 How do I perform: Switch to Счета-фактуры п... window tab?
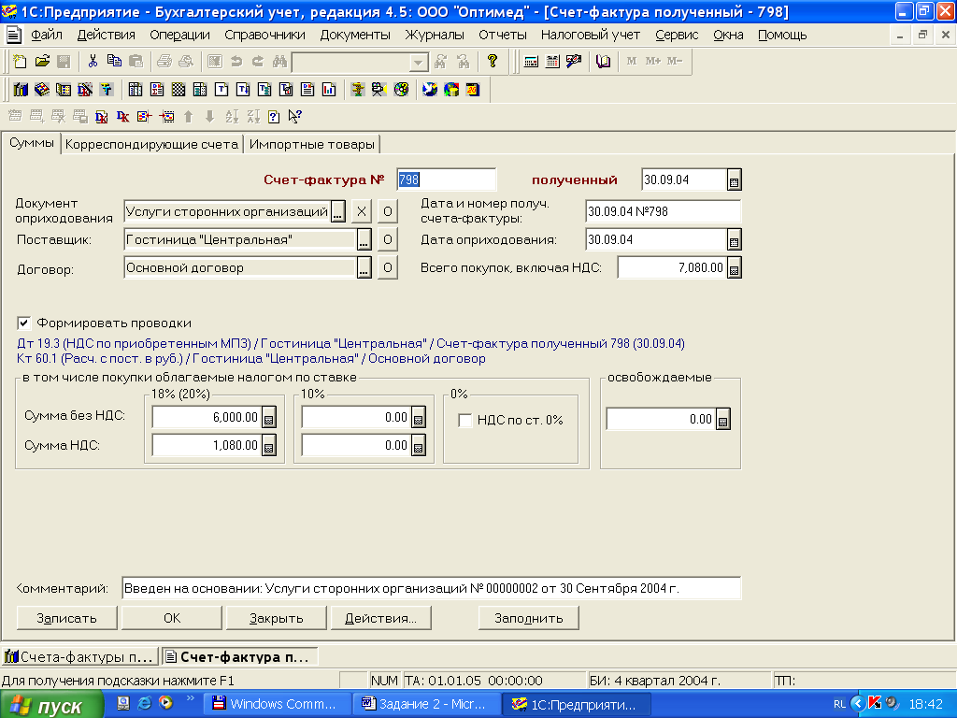[79, 657]
